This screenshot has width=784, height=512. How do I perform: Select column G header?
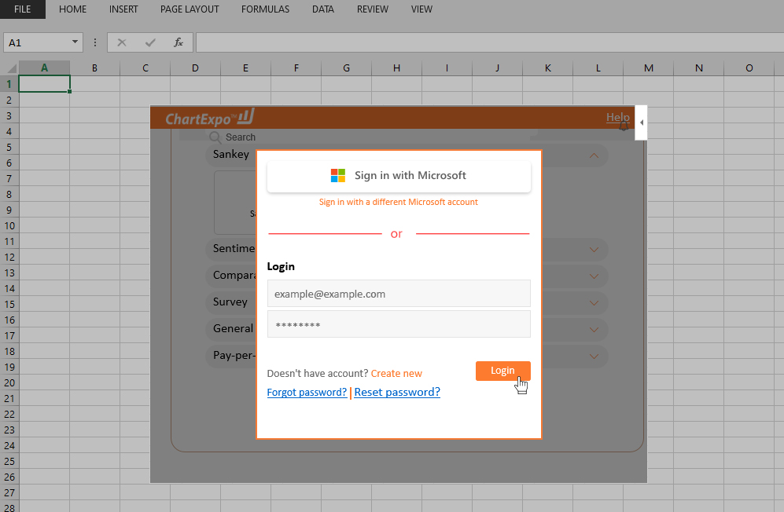coord(347,68)
